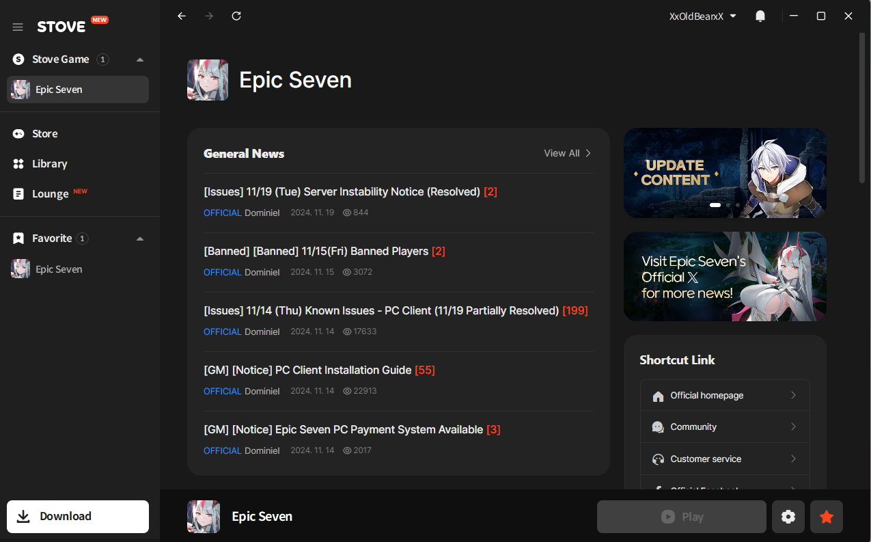The image size is (871, 542).
Task: Maximize the STOVE window
Action: click(x=821, y=16)
